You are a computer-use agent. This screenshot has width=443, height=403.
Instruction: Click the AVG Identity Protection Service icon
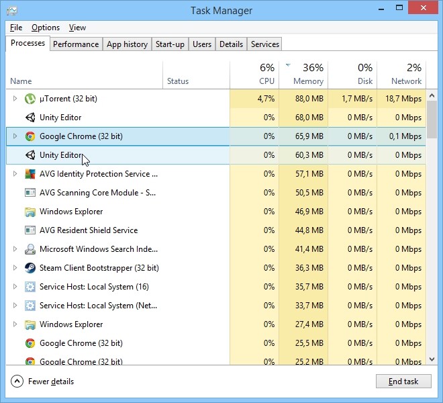30,174
